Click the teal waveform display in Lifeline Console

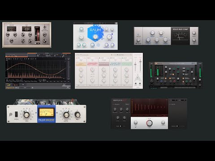[x=115, y=64]
